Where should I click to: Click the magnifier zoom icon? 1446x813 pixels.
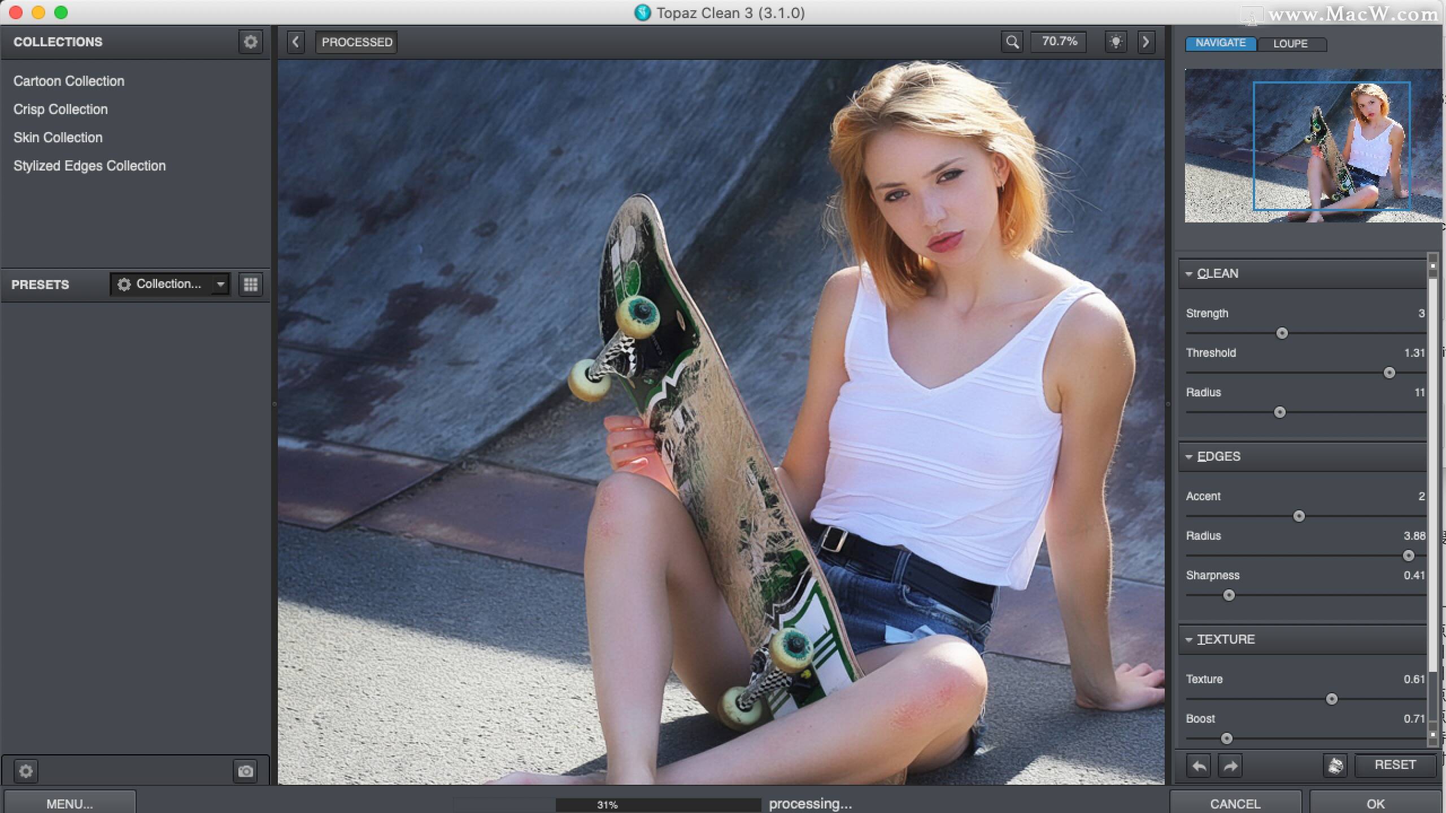1012,42
